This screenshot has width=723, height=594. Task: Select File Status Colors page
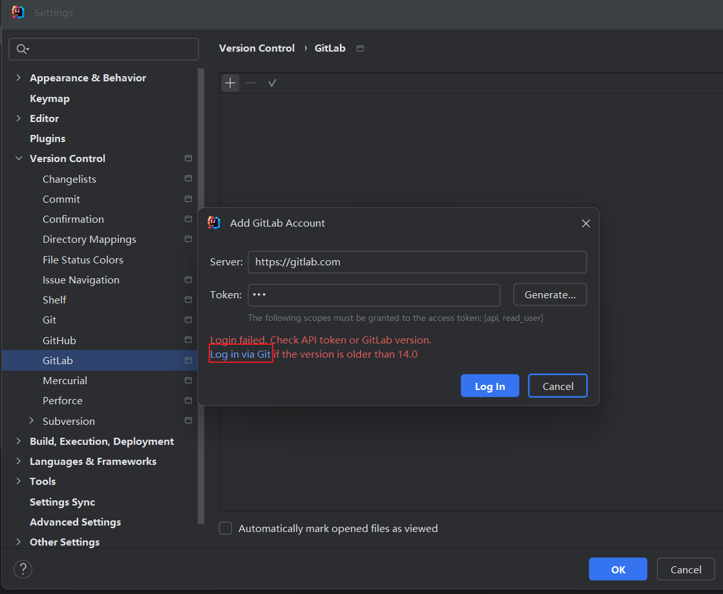pyautogui.click(x=83, y=260)
